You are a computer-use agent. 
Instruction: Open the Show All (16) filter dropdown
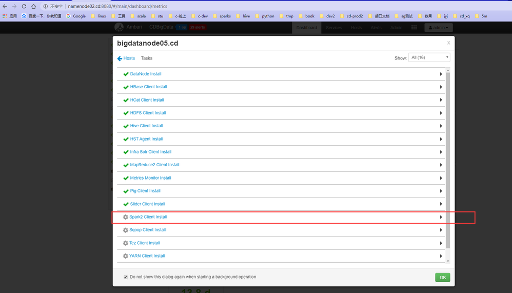pyautogui.click(x=429, y=57)
